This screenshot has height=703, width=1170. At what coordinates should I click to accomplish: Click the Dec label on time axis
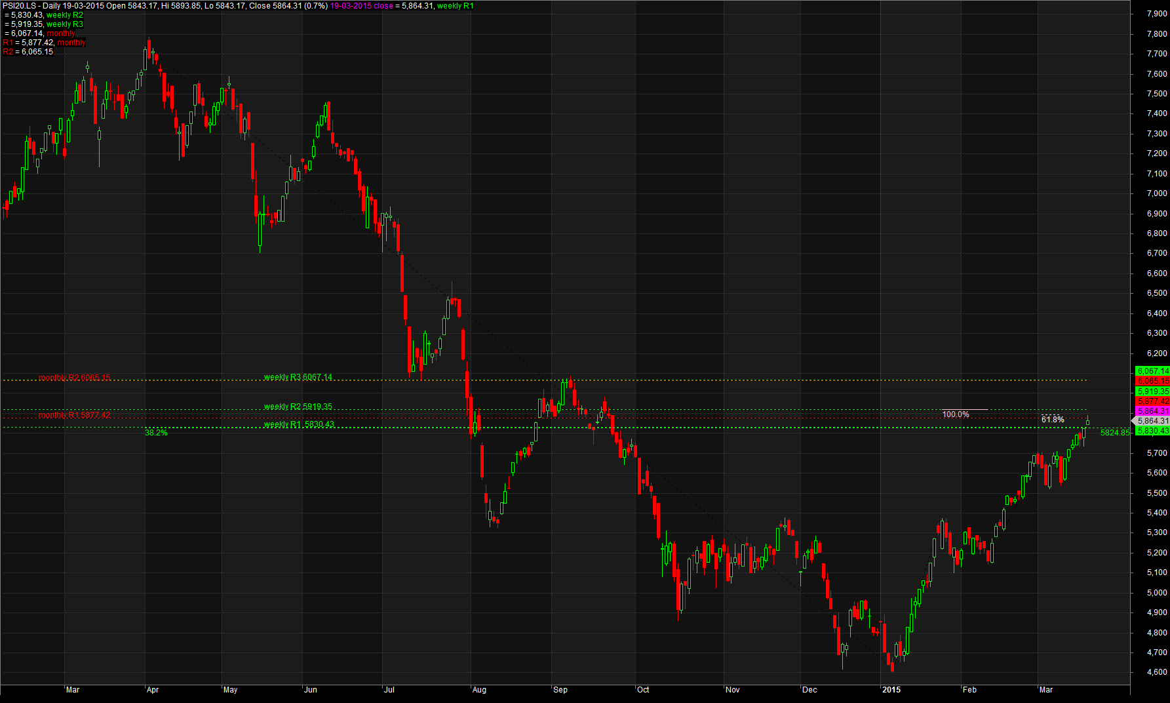[x=809, y=690]
